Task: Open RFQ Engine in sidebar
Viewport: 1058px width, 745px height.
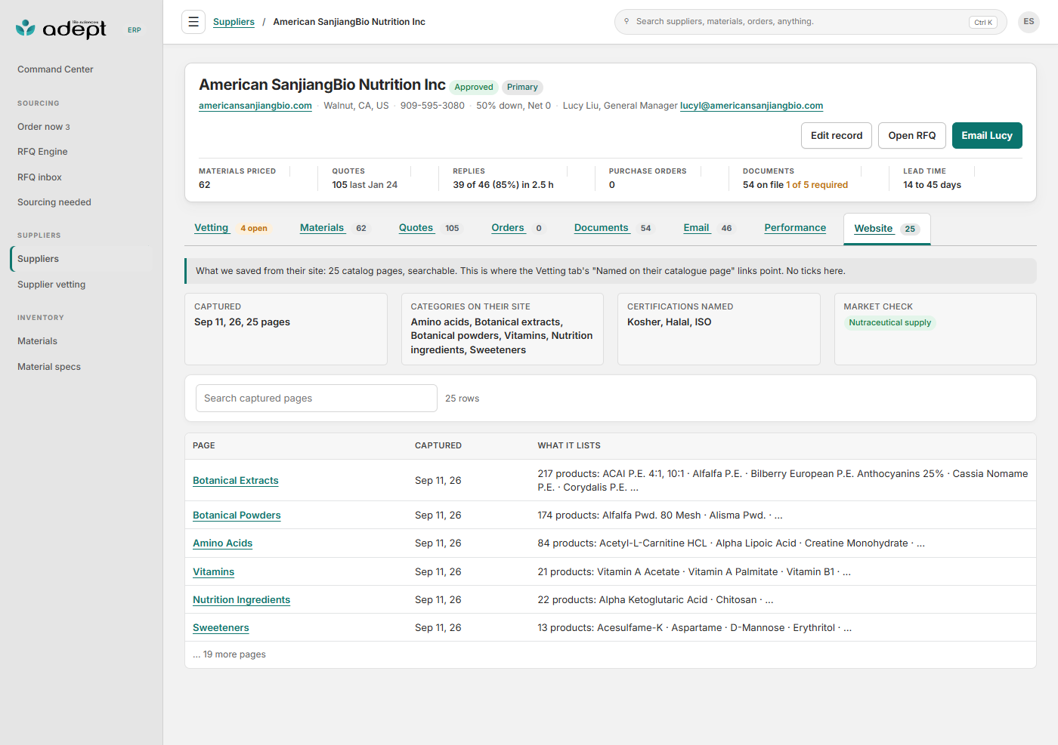Action: (x=42, y=152)
